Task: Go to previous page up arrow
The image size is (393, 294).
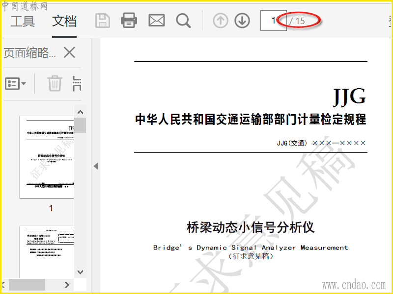Action: point(221,21)
